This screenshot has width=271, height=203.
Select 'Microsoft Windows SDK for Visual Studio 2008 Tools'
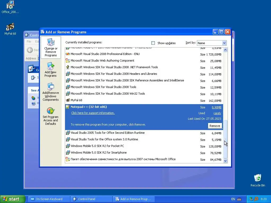pyautogui.click(x=144, y=87)
